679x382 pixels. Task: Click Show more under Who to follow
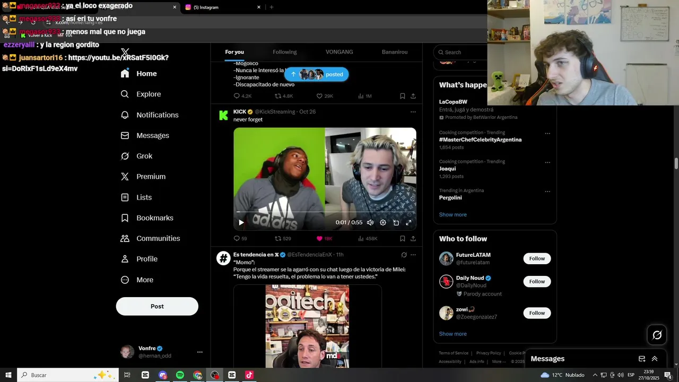tap(453, 334)
